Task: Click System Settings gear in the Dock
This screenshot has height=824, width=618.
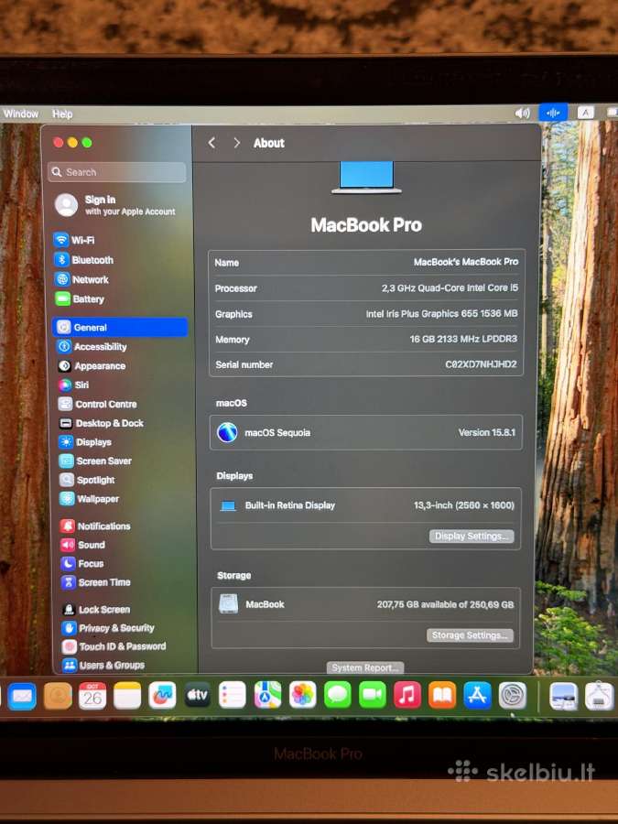Action: (513, 695)
